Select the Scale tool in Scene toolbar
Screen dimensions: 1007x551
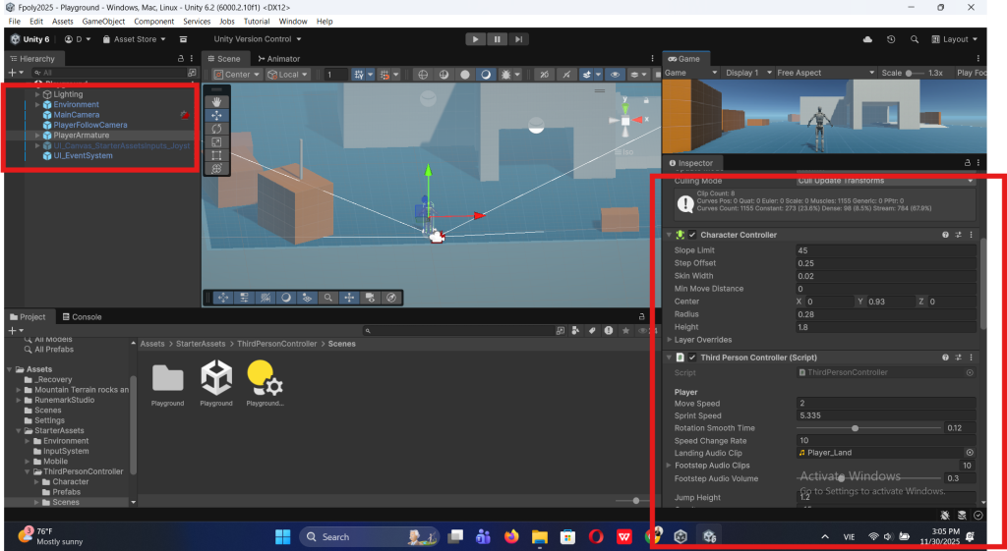point(216,142)
